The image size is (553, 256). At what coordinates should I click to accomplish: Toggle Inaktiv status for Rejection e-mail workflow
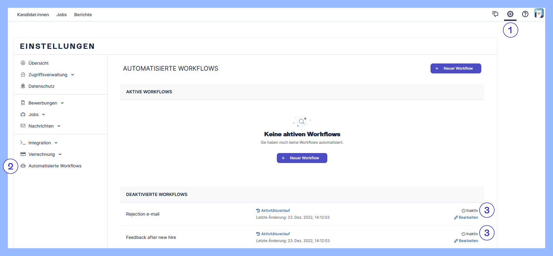(x=470, y=211)
